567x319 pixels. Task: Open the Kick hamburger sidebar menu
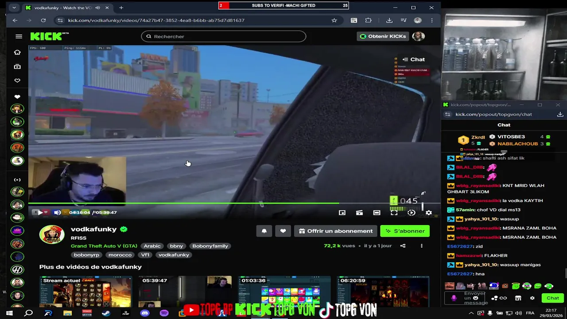point(19,36)
